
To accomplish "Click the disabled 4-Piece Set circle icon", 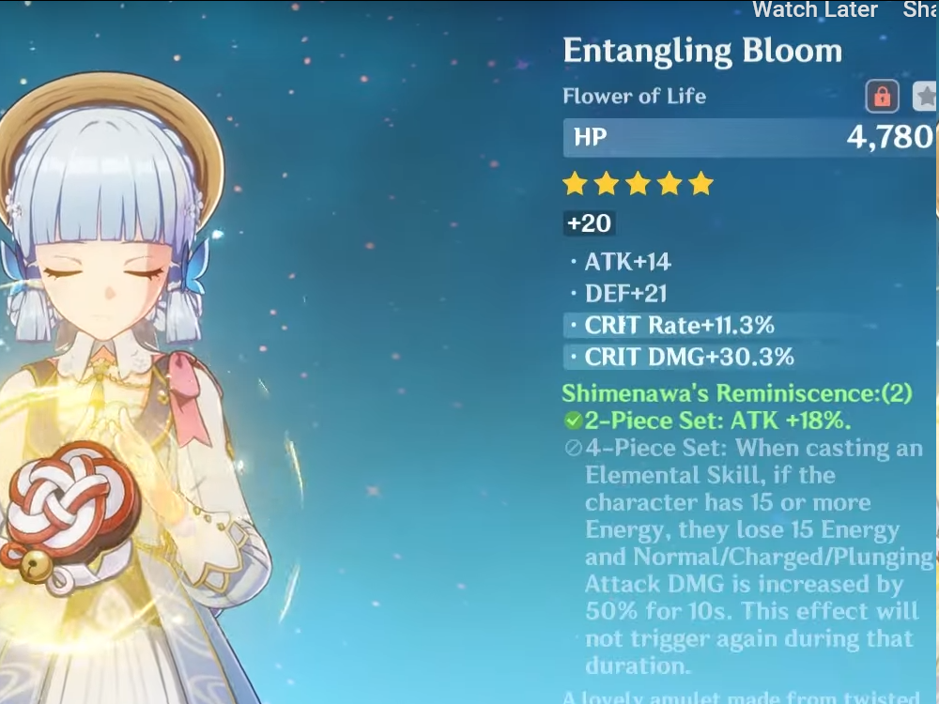I will (x=573, y=449).
